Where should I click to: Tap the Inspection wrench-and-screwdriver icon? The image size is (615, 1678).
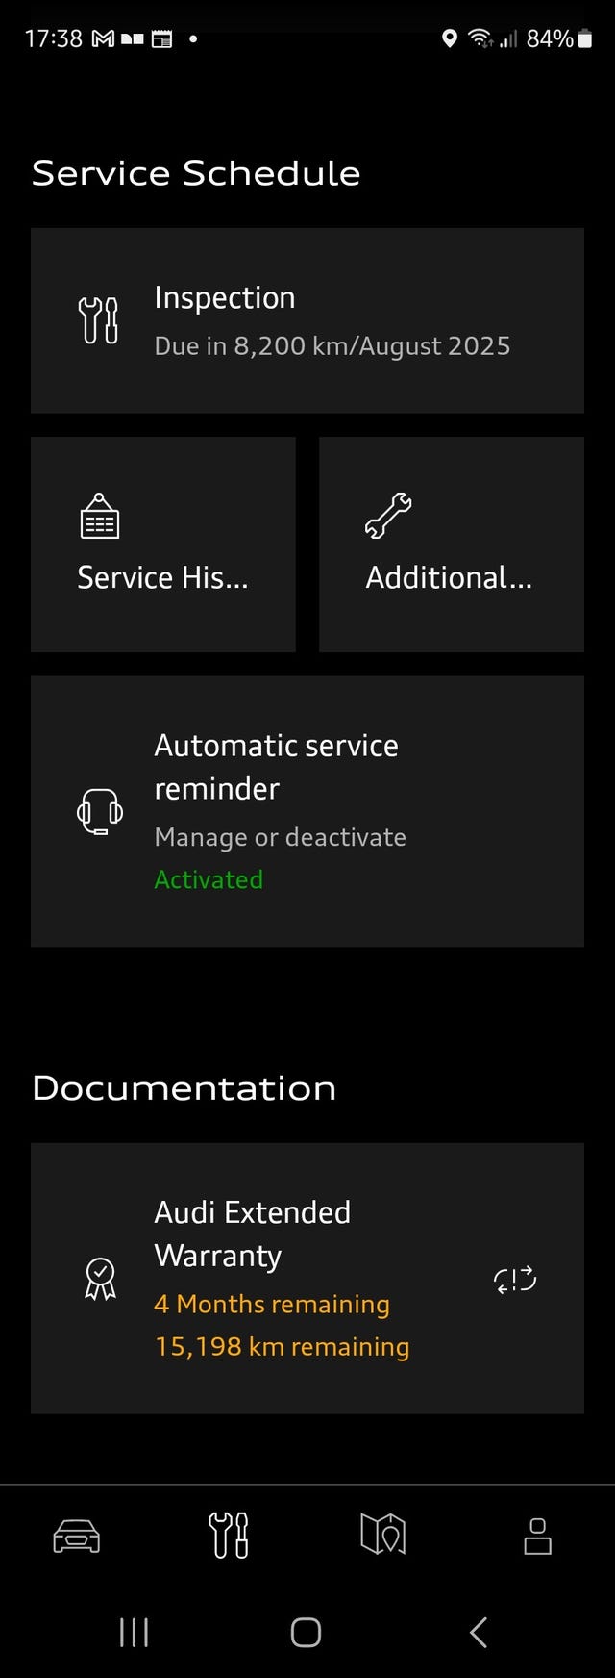(x=99, y=320)
